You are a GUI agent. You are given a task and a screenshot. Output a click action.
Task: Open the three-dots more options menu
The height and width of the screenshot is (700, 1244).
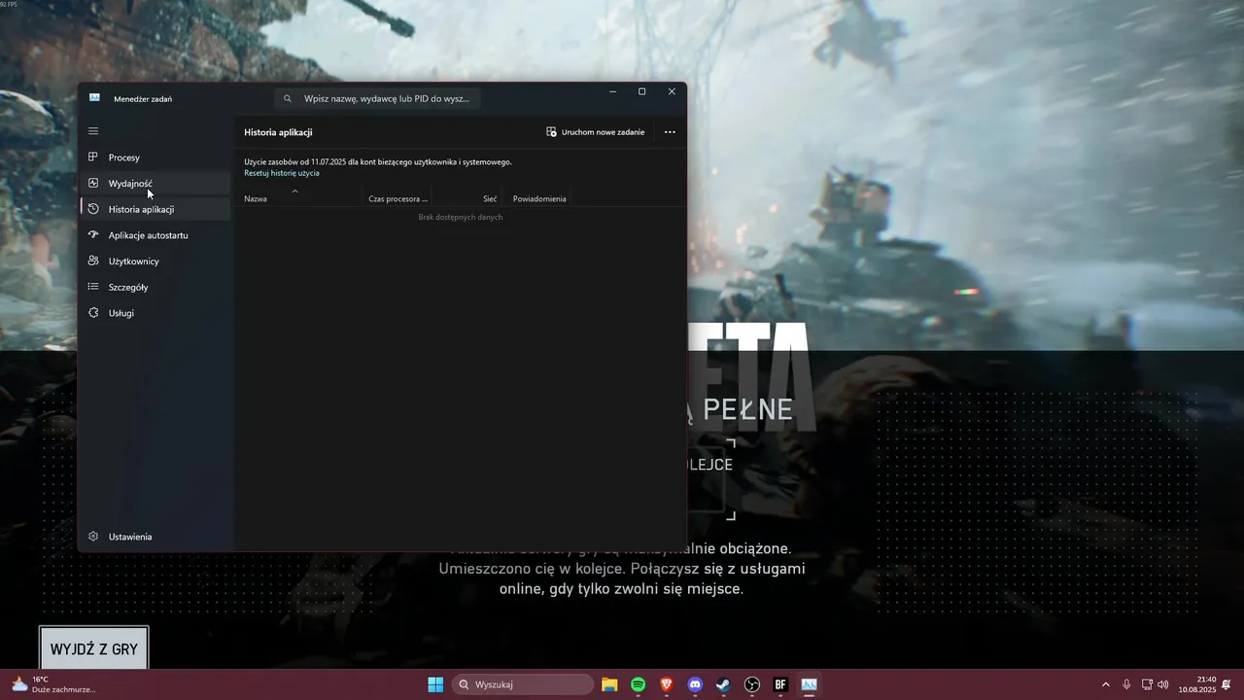point(670,132)
